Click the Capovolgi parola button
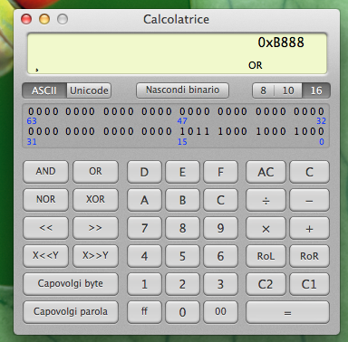The height and width of the screenshot is (342, 348). click(71, 312)
